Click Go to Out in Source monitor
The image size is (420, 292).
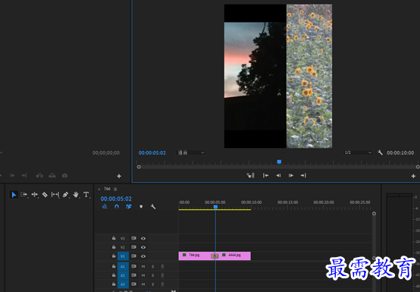click(24, 175)
